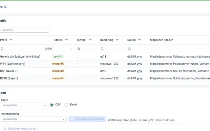Click the Mitglieder exportieren button
210x131 pixels.
pos(19,129)
